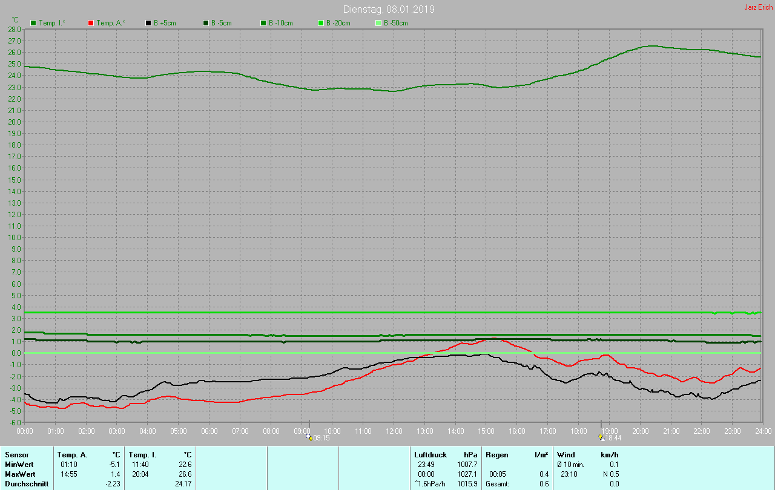Click the bright green B -20cm swatch
775x490 pixels.
click(x=321, y=23)
